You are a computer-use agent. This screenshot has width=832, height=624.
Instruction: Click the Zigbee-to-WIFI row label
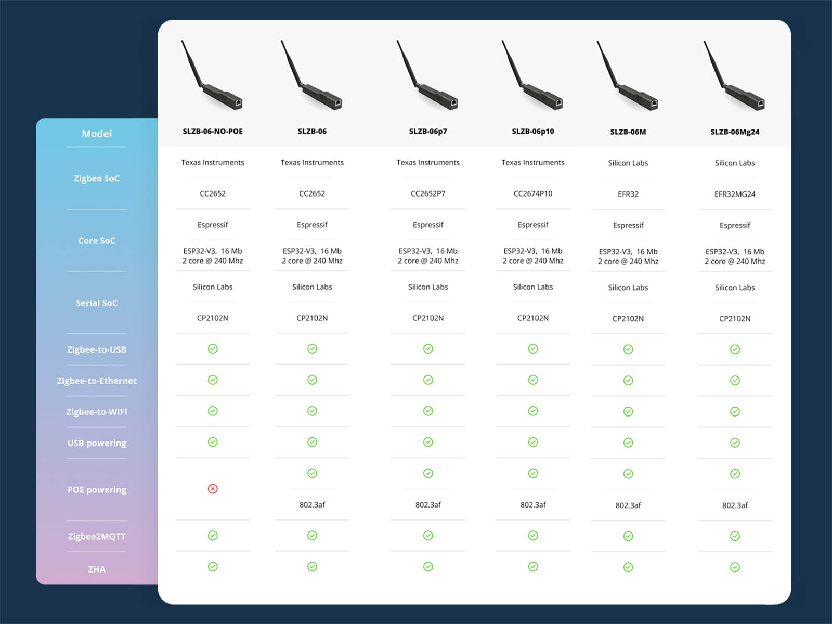[x=97, y=412]
